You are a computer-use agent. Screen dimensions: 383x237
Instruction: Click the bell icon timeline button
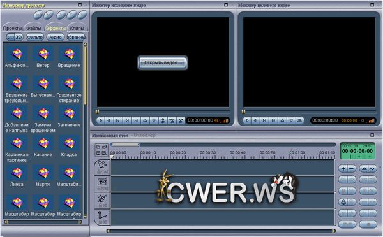point(343,202)
